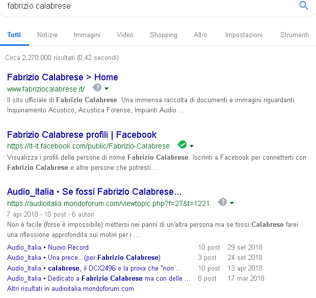Expand dropdown arrow next to Facebook result URL
The height and width of the screenshot is (298, 316).
coord(192,146)
